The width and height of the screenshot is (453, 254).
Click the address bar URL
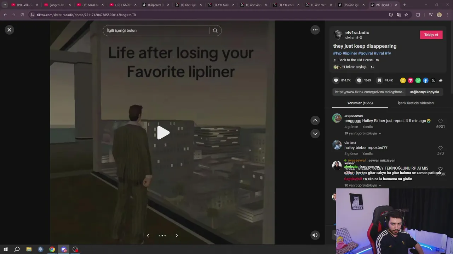(86, 15)
